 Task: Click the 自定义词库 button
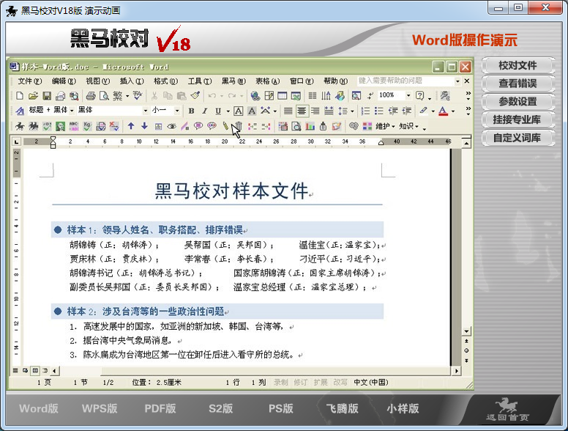517,138
